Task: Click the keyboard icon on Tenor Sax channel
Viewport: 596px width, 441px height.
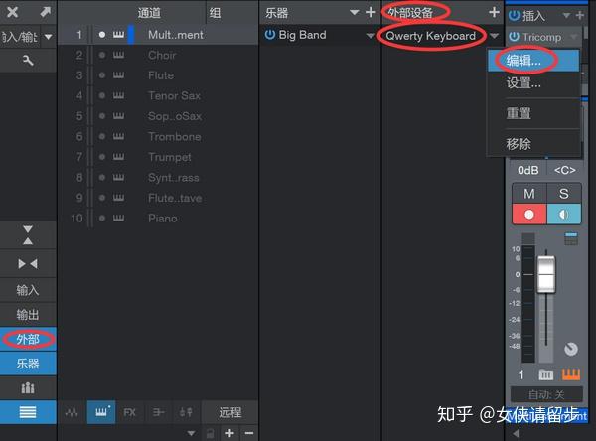Action: point(118,95)
